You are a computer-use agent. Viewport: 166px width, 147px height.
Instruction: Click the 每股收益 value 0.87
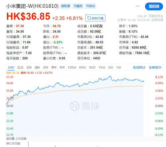(x=25, y=48)
